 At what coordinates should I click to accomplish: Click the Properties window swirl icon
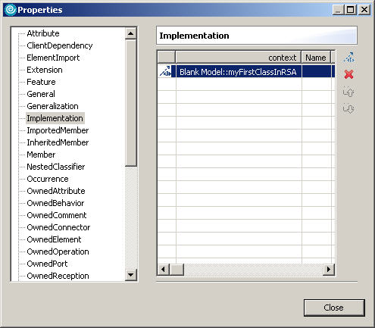(x=11, y=10)
